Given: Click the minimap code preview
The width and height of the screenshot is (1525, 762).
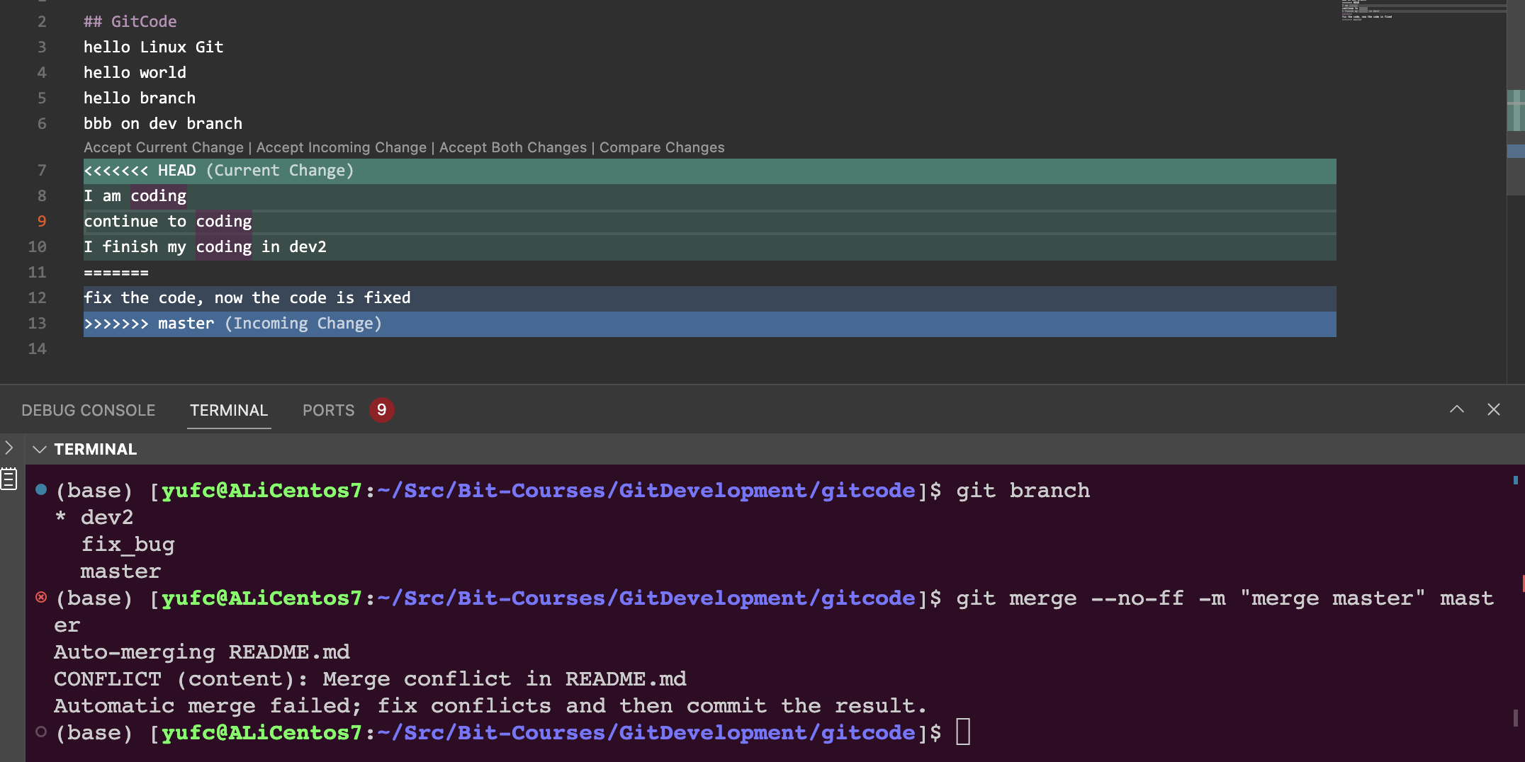Looking at the screenshot, I should tap(1368, 11).
